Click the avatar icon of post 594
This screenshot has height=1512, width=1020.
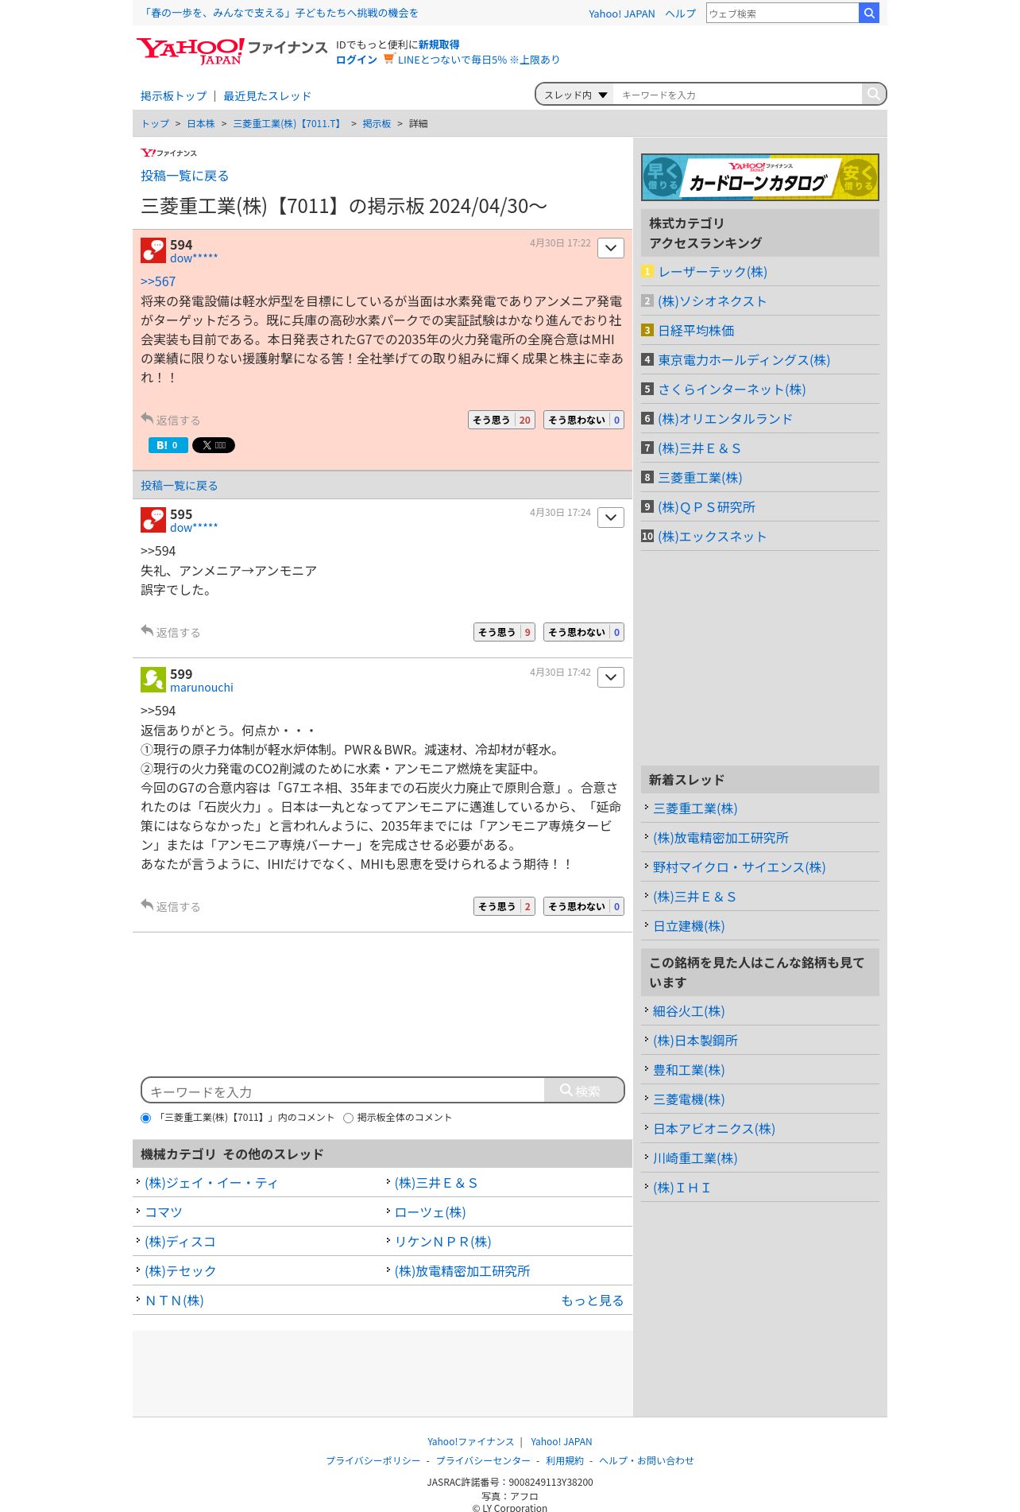coord(153,250)
